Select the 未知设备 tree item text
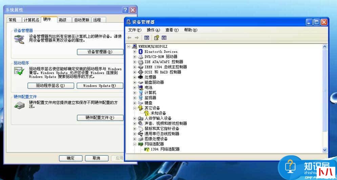This screenshot has width=337, height=180. click(x=159, y=113)
